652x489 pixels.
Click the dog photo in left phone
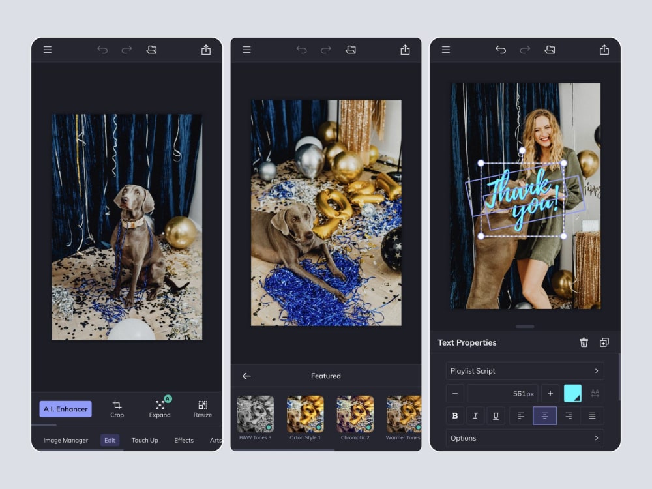pos(127,227)
